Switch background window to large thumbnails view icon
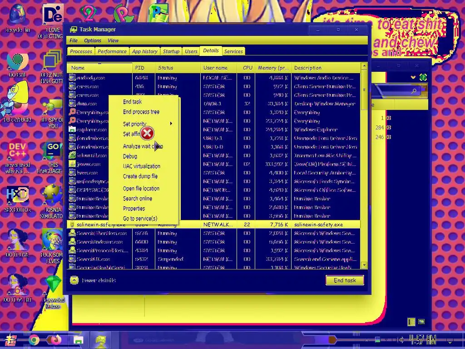Screen dimensions: 465x349 click(421, 321)
